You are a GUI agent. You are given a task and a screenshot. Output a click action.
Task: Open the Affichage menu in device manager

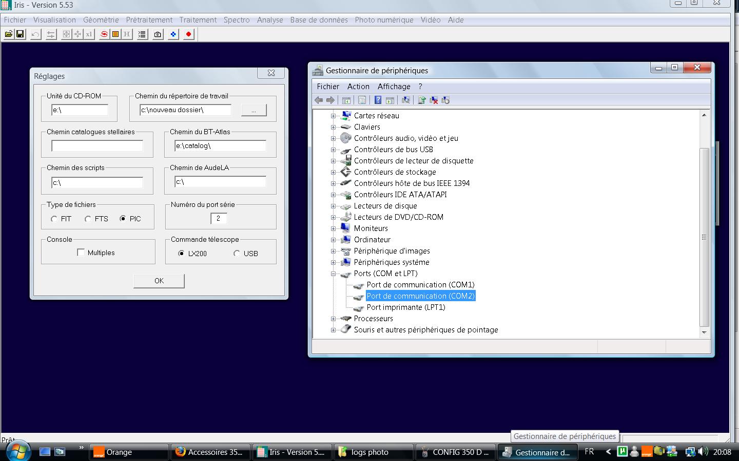click(x=394, y=87)
